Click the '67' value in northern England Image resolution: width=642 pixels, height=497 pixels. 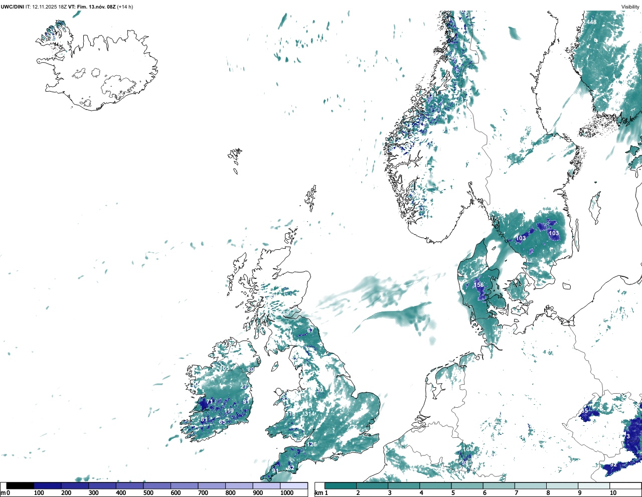tap(310, 330)
